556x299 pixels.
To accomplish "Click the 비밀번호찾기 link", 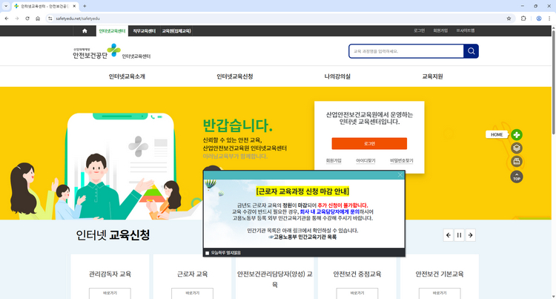I will 401,161.
